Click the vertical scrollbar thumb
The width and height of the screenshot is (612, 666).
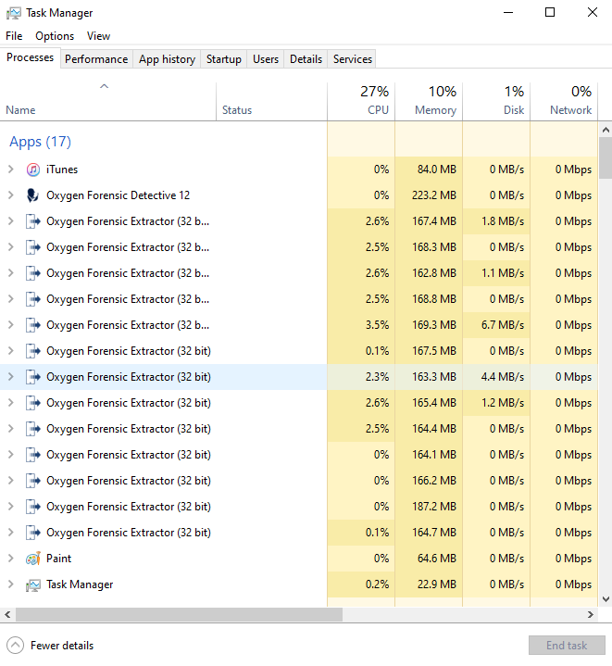(606, 158)
